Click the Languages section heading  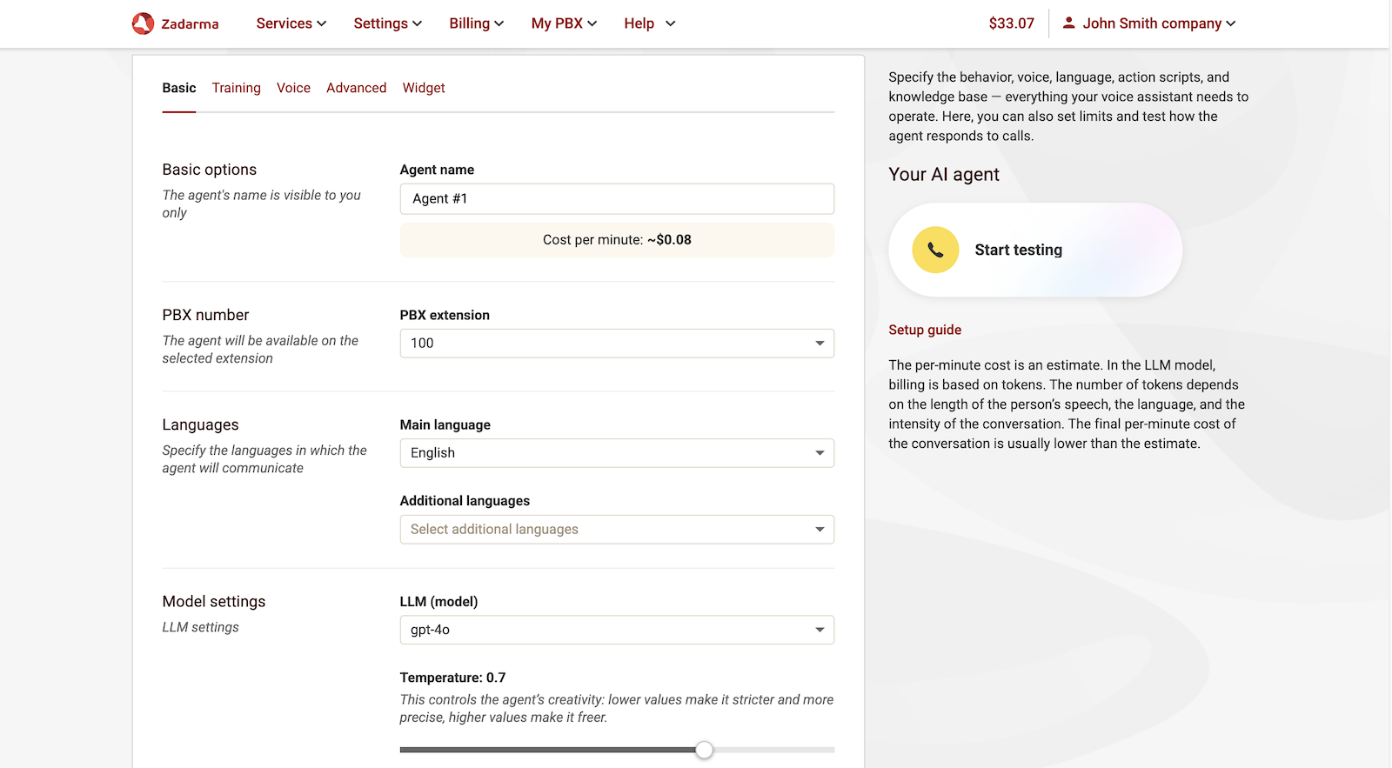pyautogui.click(x=200, y=424)
